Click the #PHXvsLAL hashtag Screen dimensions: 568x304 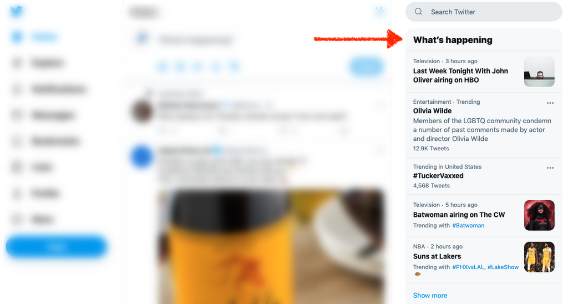tap(468, 267)
